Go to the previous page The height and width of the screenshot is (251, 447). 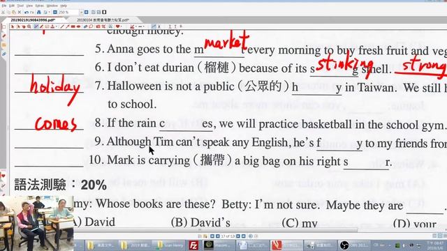point(218,236)
